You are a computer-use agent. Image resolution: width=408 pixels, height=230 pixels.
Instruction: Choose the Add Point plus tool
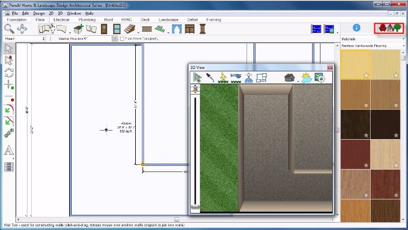(x=9, y=85)
